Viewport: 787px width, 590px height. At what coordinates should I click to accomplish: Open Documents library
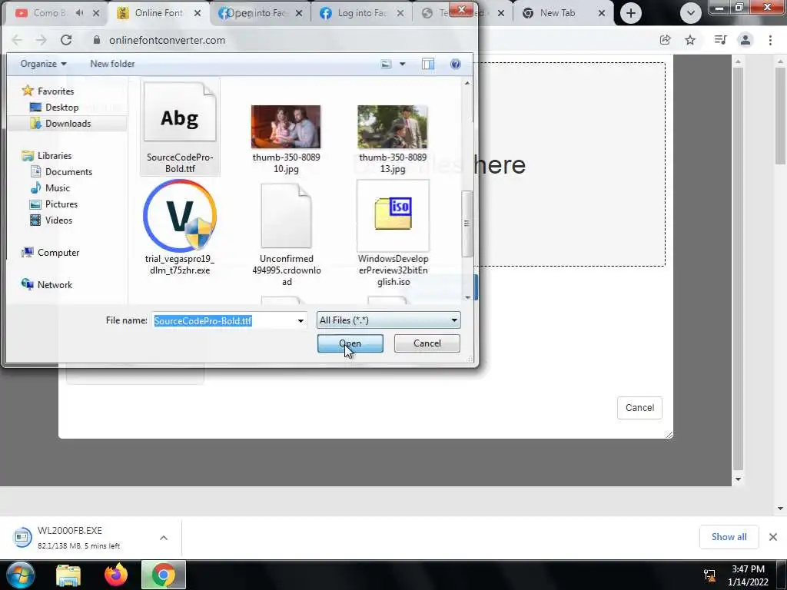[61, 171]
